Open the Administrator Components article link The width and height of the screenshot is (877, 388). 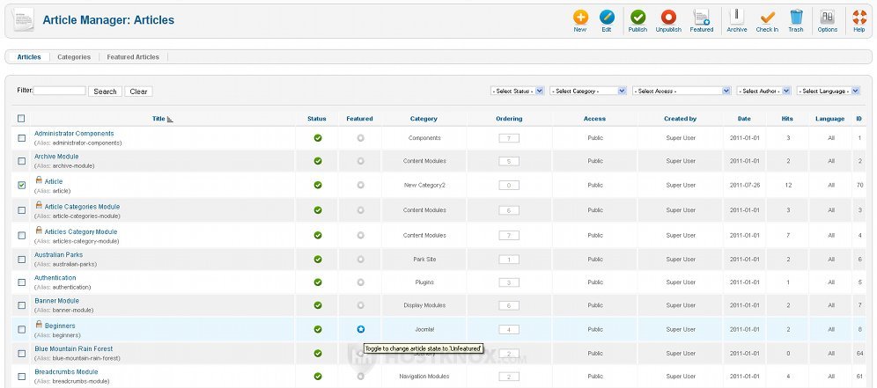74,134
